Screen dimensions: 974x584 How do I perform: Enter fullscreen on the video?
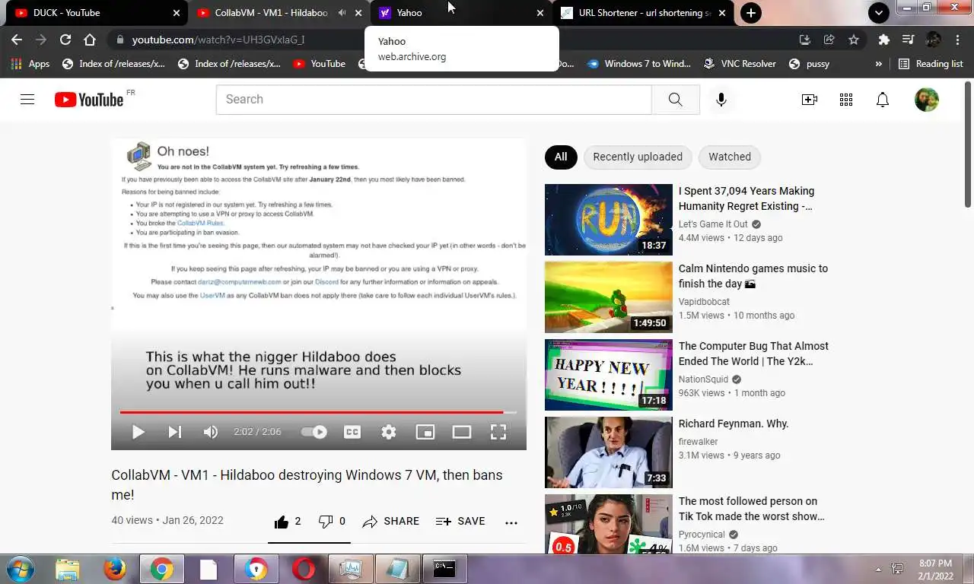(498, 432)
